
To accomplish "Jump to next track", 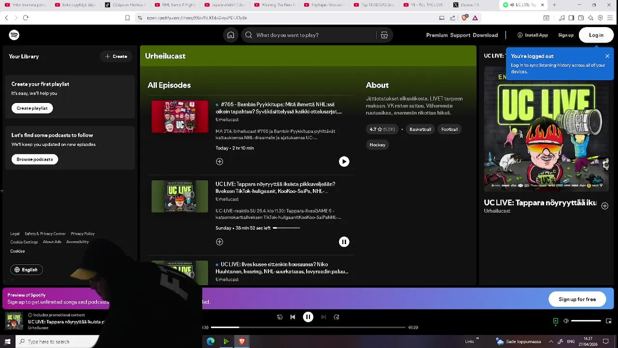I will click(x=323, y=317).
